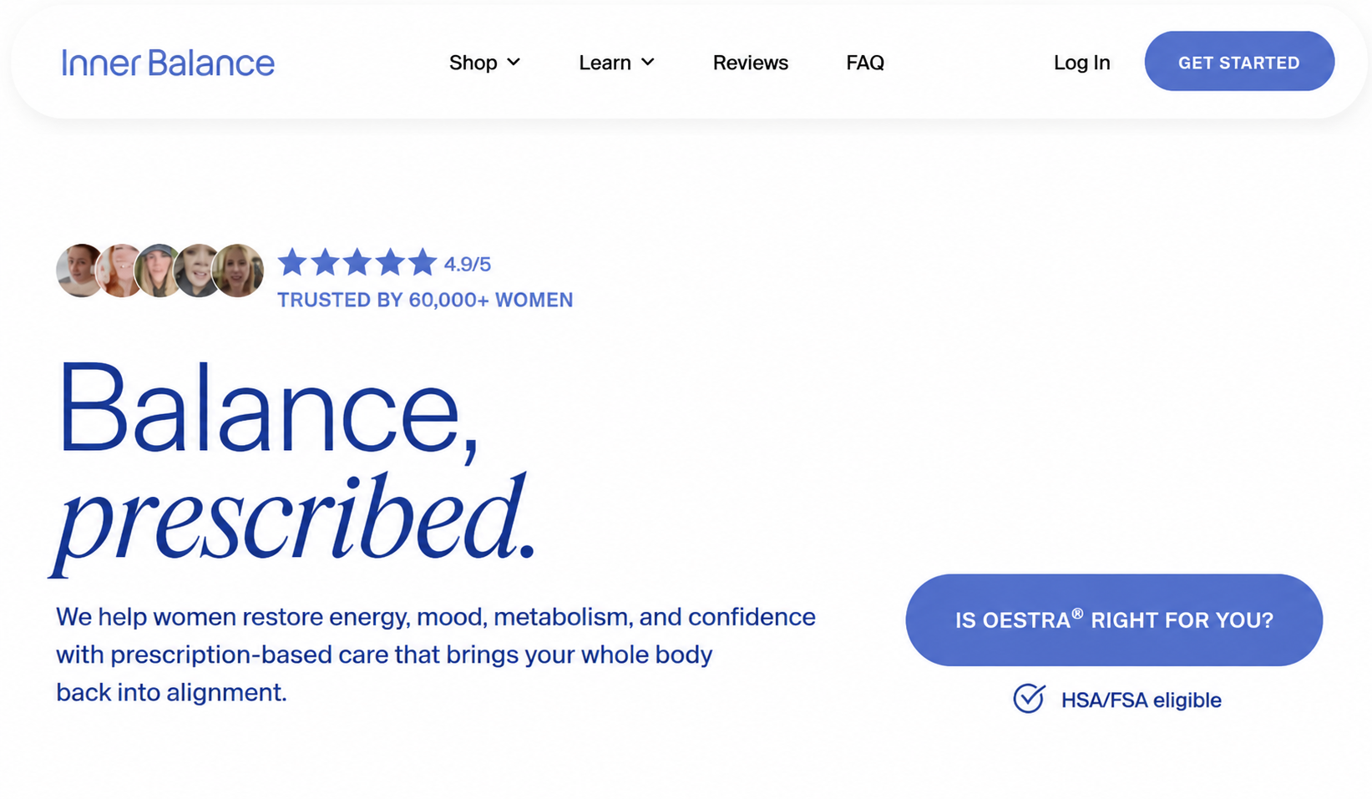The image size is (1372, 799).
Task: Click the 'We help women restore energy' paragraph
Action: [x=436, y=655]
